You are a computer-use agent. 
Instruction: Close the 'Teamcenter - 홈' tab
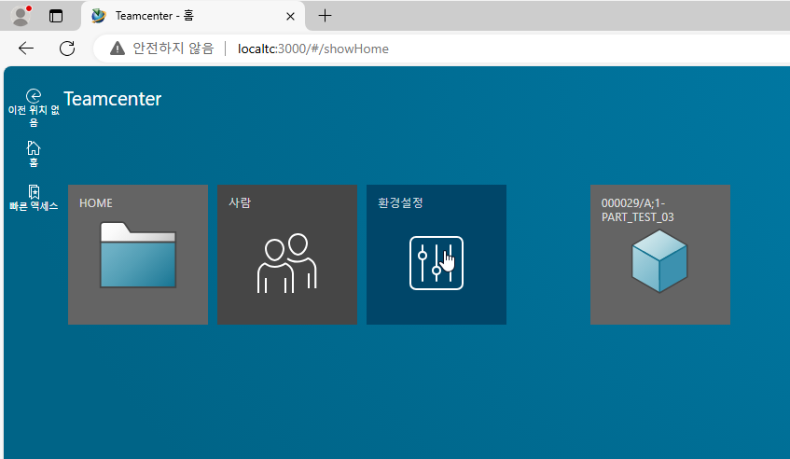[290, 16]
